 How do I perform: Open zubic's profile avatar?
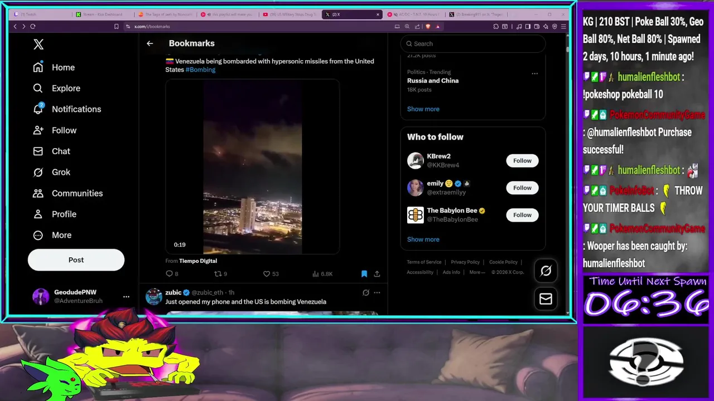(x=154, y=297)
